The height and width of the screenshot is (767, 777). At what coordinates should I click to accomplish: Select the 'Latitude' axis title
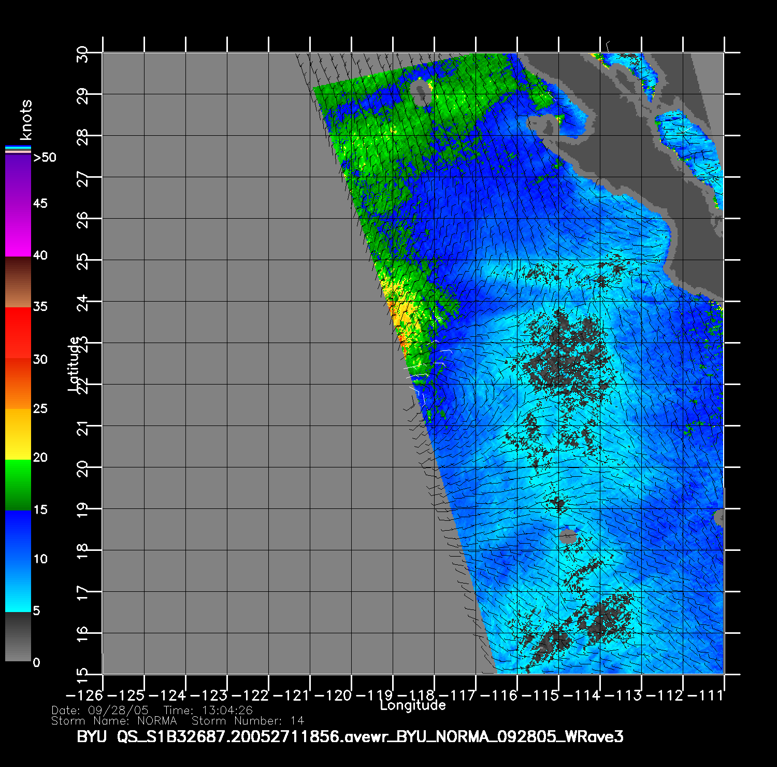point(74,364)
